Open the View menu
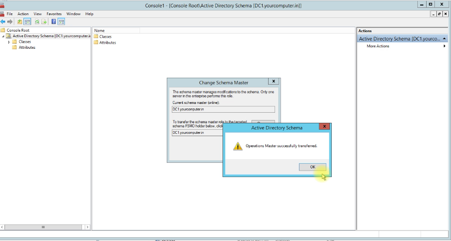 37,14
